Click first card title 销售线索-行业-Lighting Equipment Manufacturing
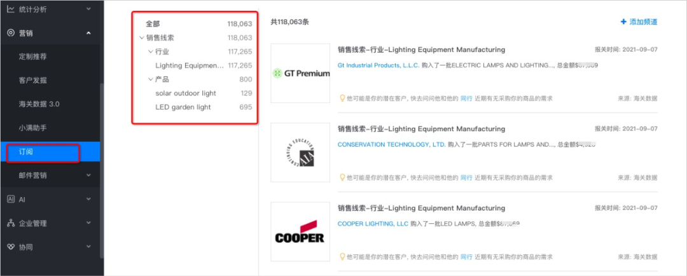The width and height of the screenshot is (687, 276). pos(421,50)
